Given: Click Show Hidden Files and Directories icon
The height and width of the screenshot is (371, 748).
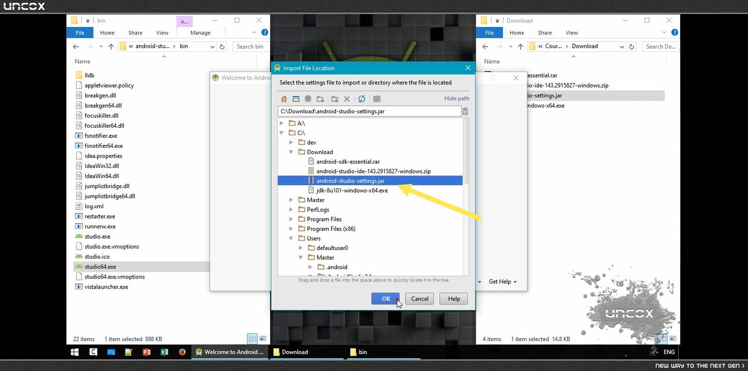Looking at the screenshot, I should click(377, 99).
